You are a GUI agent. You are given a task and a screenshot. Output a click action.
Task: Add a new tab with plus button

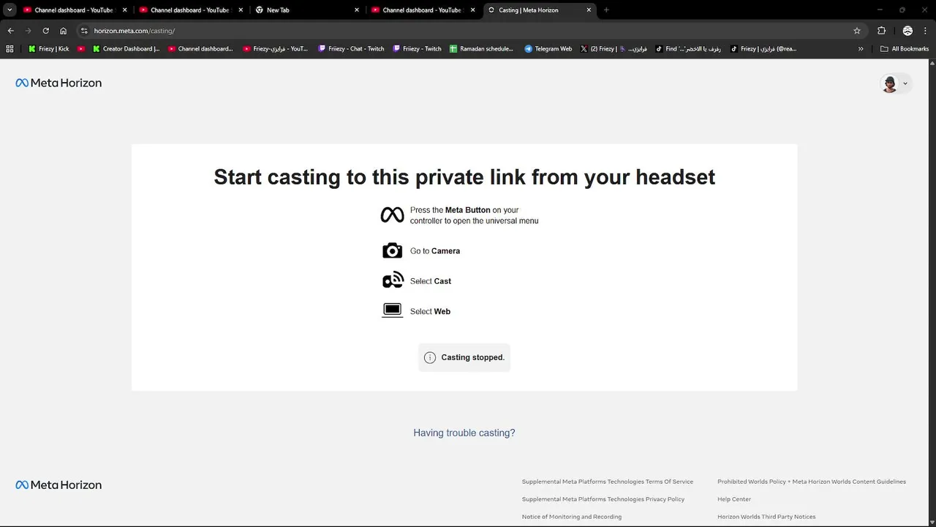pos(606,10)
